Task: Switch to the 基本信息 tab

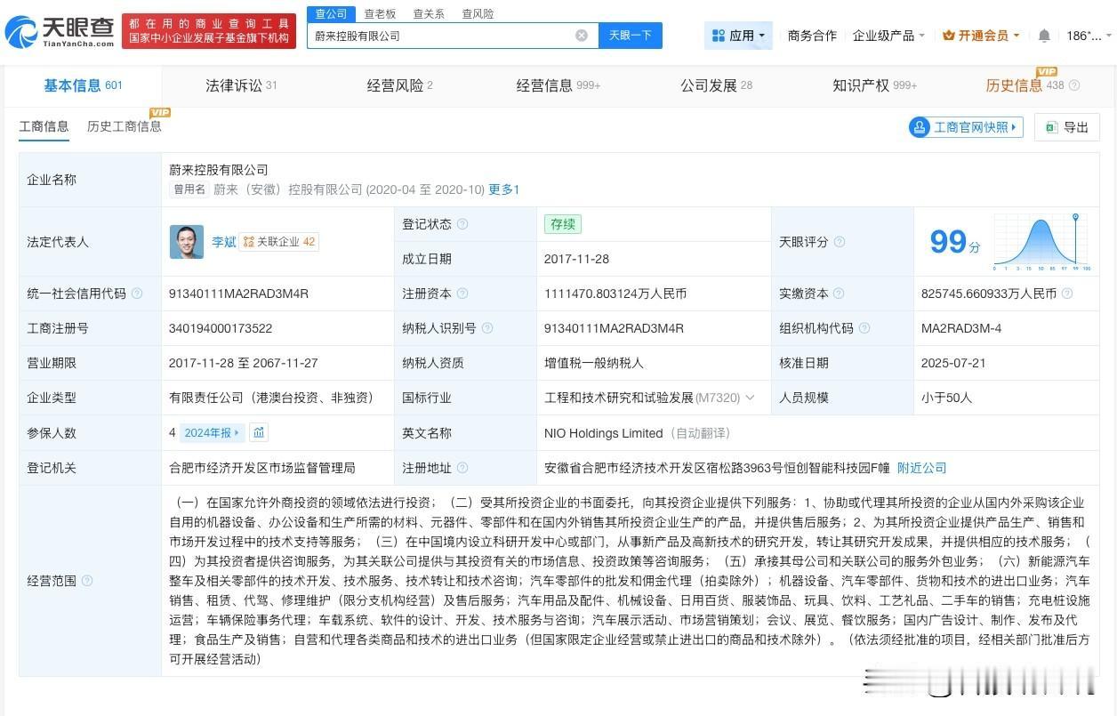Action: [x=83, y=85]
